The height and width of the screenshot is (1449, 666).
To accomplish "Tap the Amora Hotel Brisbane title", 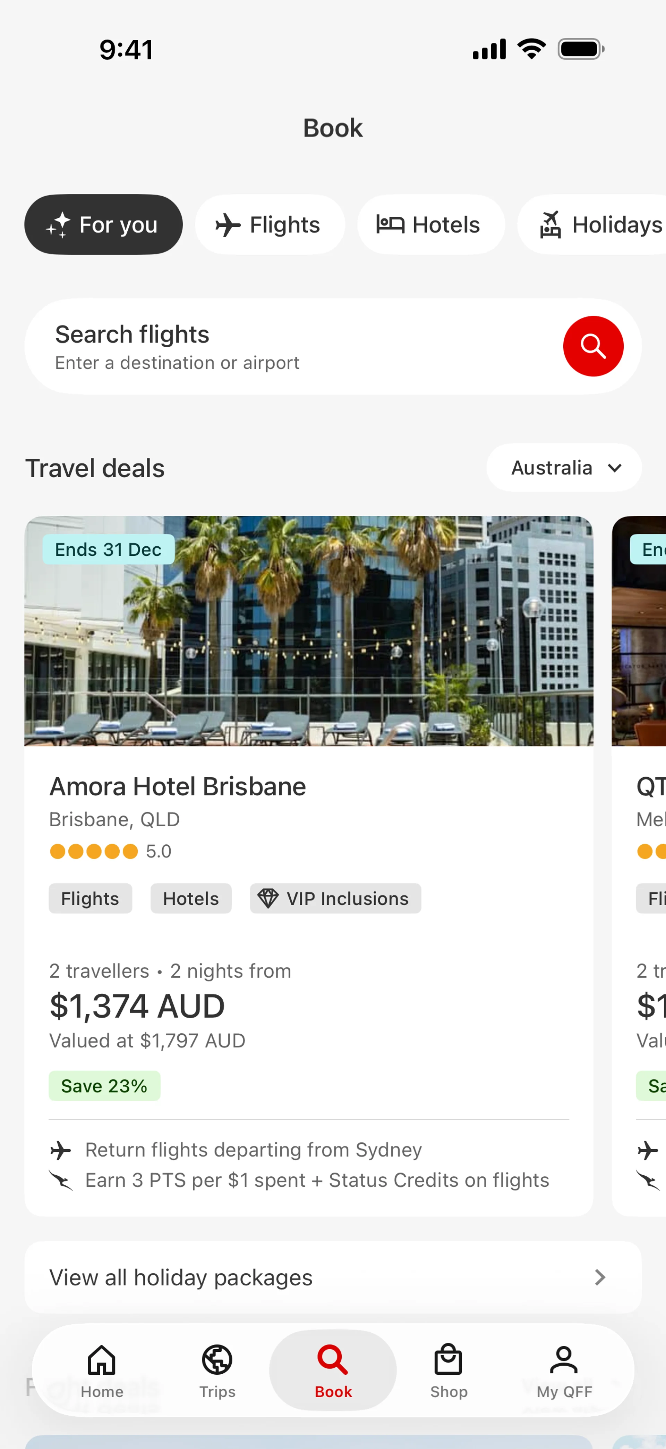I will (x=178, y=786).
